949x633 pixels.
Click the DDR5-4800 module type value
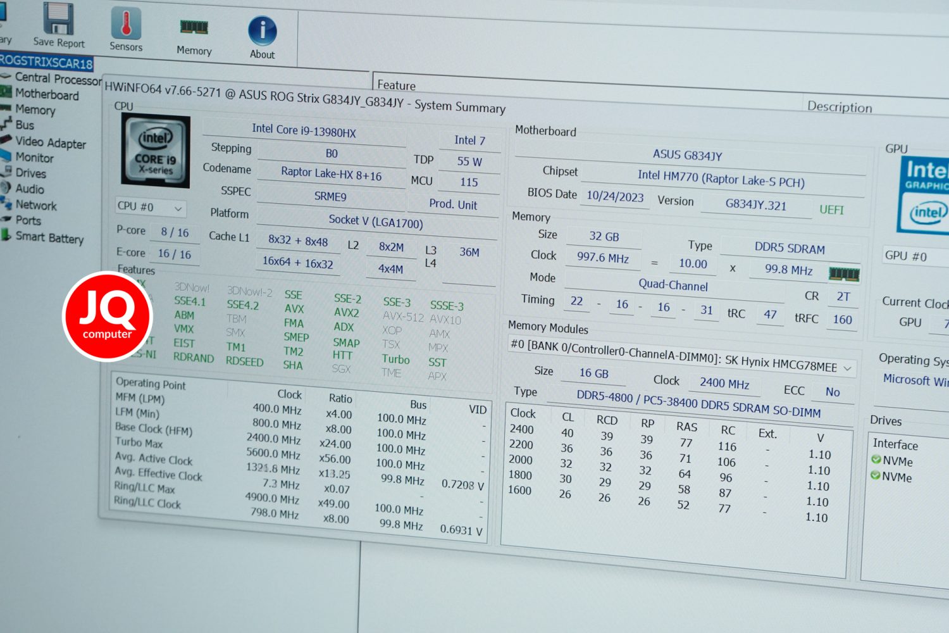point(698,403)
